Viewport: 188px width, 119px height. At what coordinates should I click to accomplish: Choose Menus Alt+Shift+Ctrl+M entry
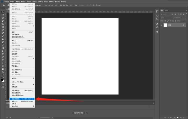pos(22,101)
